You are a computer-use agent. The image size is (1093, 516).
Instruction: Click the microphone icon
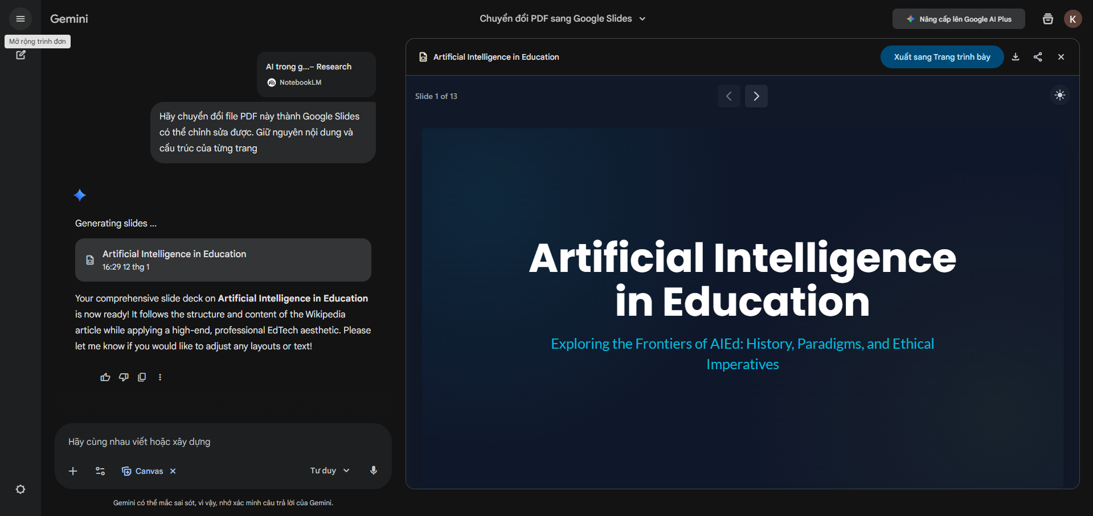point(374,470)
